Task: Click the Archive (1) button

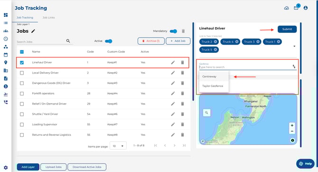Action: coord(151,41)
